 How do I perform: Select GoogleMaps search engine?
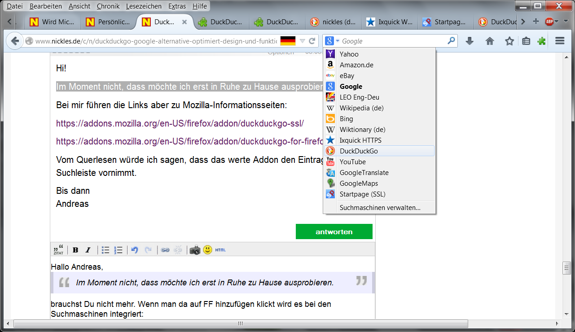pyautogui.click(x=379, y=183)
